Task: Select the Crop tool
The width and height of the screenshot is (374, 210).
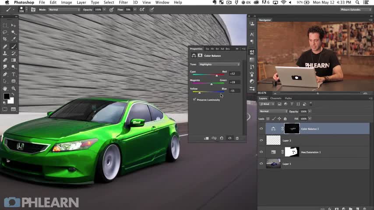Action: (5, 39)
